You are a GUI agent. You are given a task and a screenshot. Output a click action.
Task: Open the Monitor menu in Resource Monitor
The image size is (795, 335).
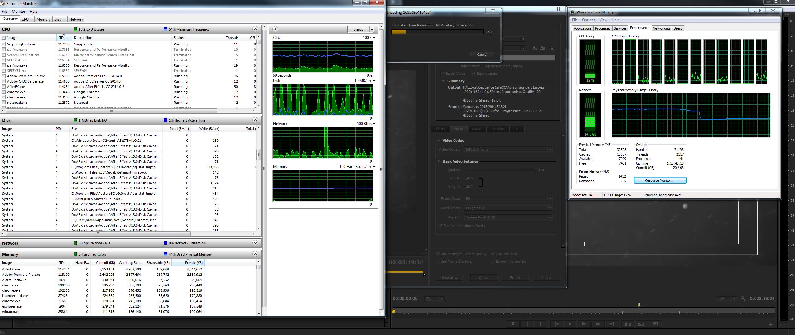(18, 12)
